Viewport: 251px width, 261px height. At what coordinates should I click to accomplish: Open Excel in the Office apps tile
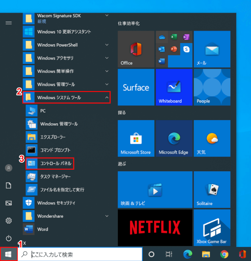174,37
